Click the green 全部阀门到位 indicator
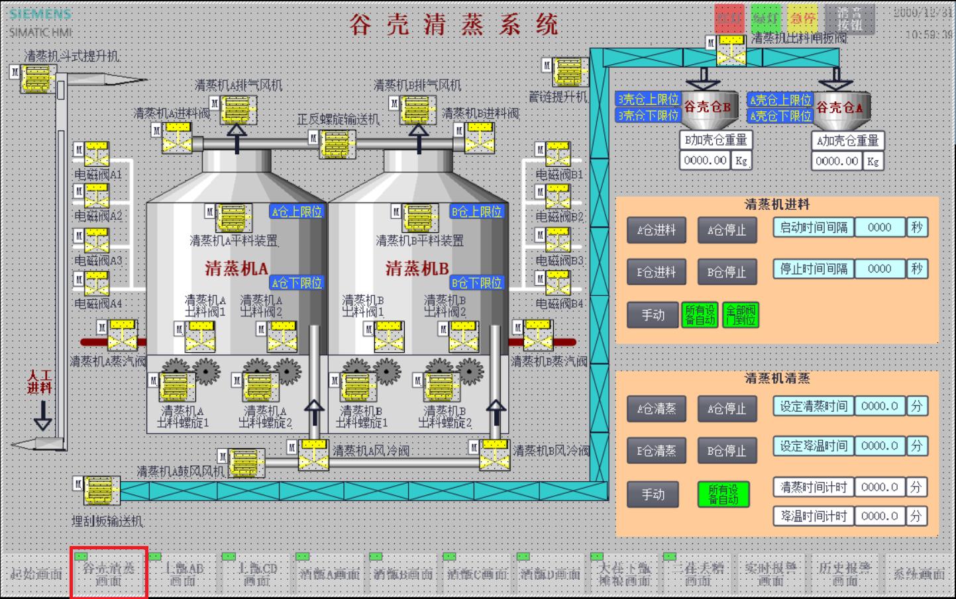 (741, 315)
